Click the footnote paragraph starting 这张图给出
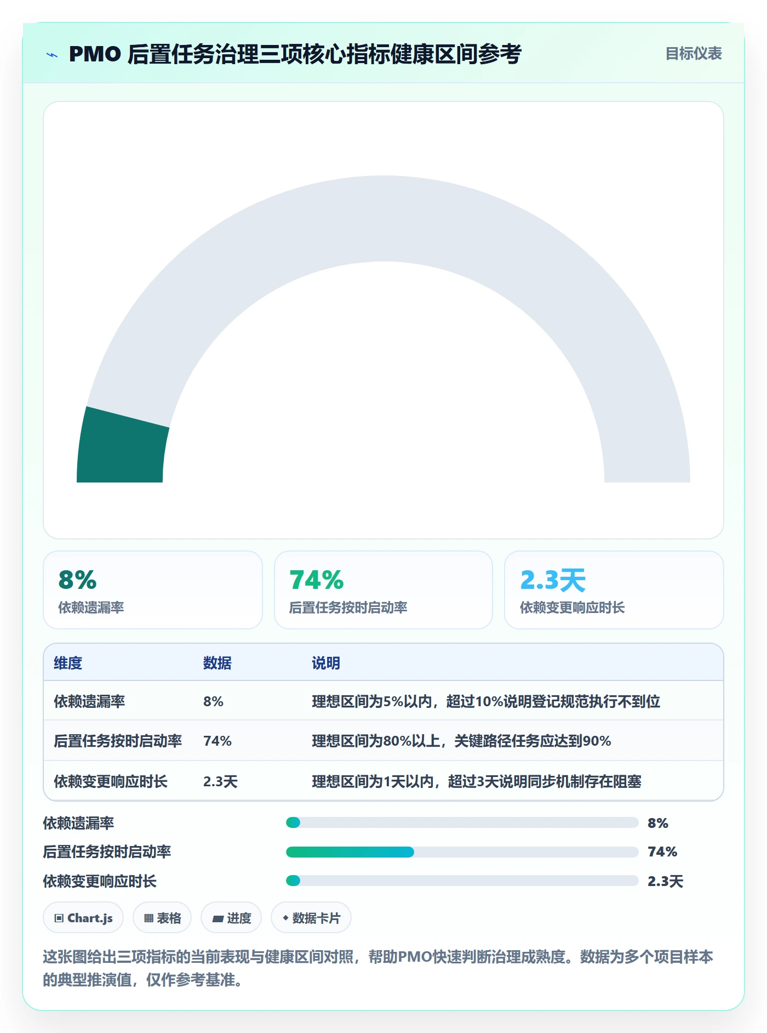Screen dimensions: 767x1033 pyautogui.click(x=378, y=968)
